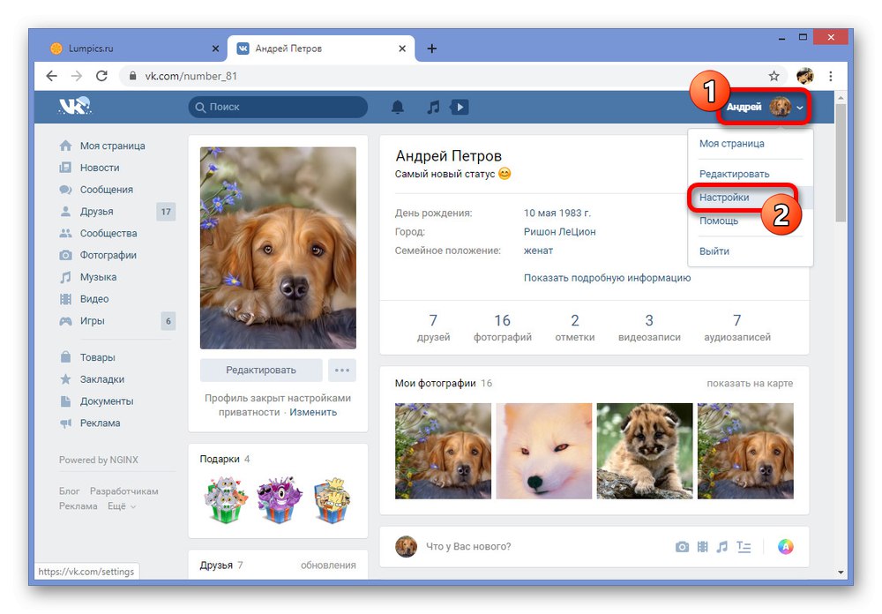The image size is (882, 614).
Task: Open the 3 видеозаписи counter
Action: pyautogui.click(x=649, y=327)
